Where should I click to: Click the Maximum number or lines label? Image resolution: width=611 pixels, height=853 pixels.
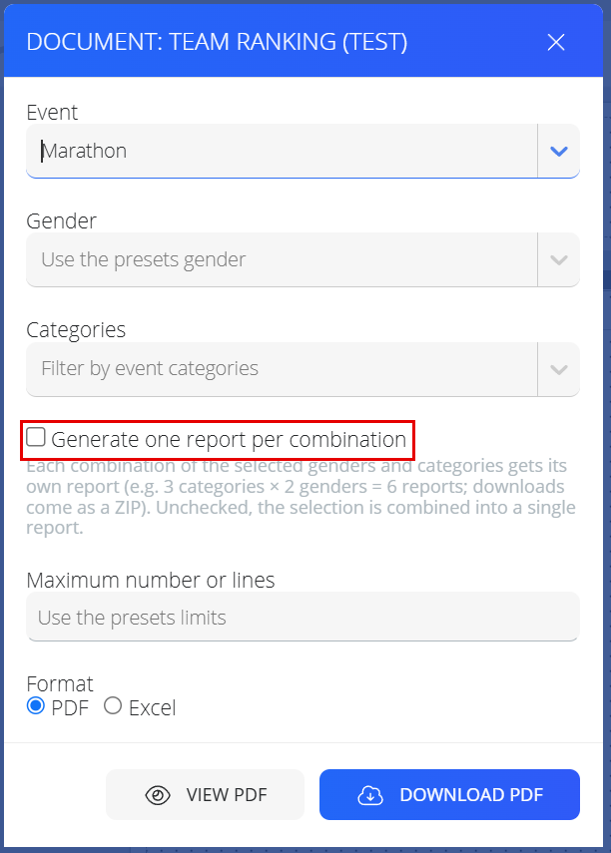click(x=151, y=580)
